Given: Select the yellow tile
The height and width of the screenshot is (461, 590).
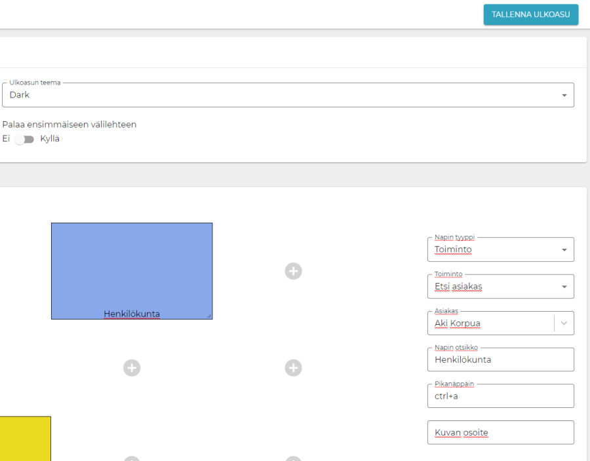Looking at the screenshot, I should point(25,438).
